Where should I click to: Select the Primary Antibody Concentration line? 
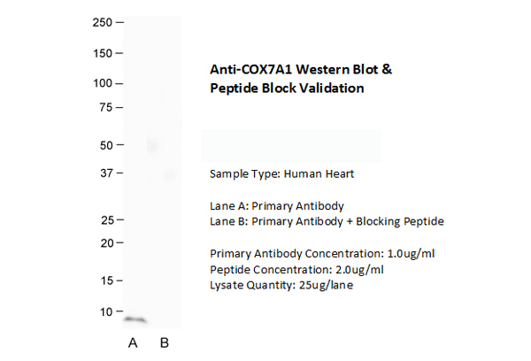click(x=322, y=253)
